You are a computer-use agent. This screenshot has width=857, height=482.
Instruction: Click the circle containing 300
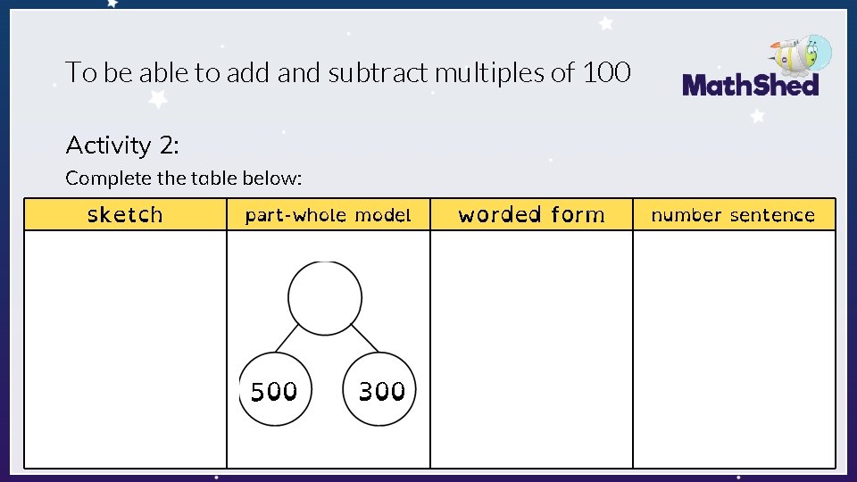coord(379,389)
